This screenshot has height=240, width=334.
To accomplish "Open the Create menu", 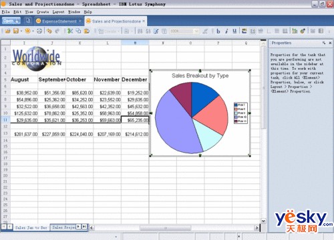I will pos(43,12).
